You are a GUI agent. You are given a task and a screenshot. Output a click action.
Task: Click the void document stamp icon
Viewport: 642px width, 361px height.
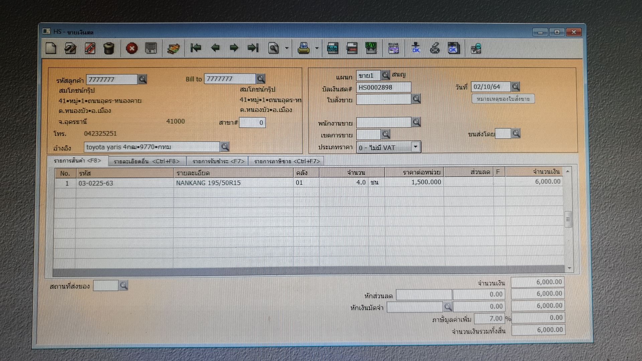click(x=90, y=48)
